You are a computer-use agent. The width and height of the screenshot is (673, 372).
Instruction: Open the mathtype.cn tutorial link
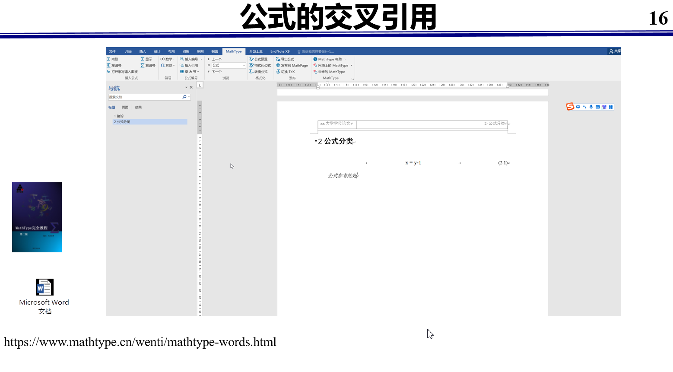coord(140,342)
